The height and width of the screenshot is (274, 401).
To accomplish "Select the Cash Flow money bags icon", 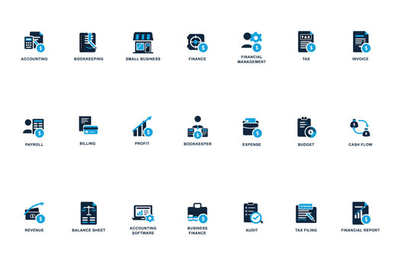I will pyautogui.click(x=360, y=127).
